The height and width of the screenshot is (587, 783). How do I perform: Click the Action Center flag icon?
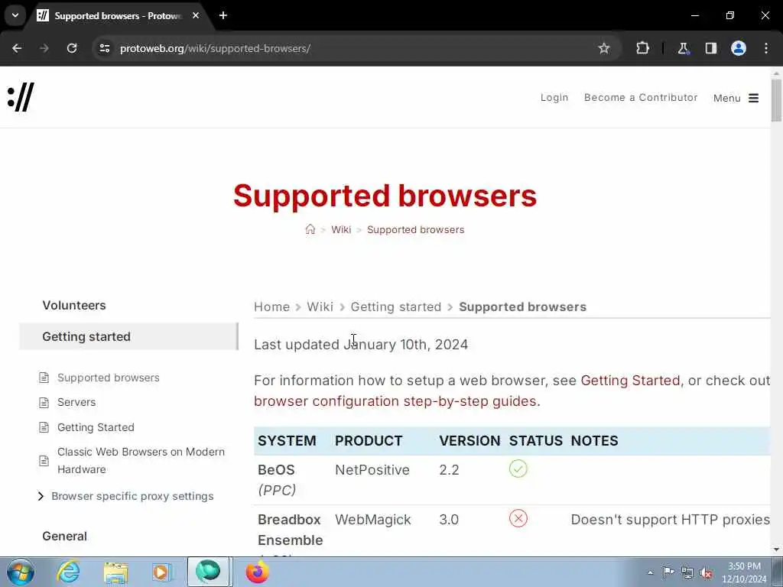pyautogui.click(x=668, y=572)
